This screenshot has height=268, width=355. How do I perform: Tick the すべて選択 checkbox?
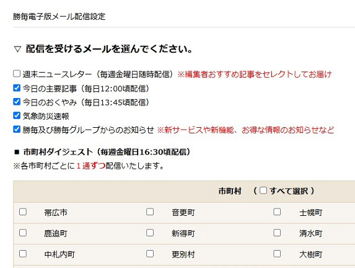263,190
